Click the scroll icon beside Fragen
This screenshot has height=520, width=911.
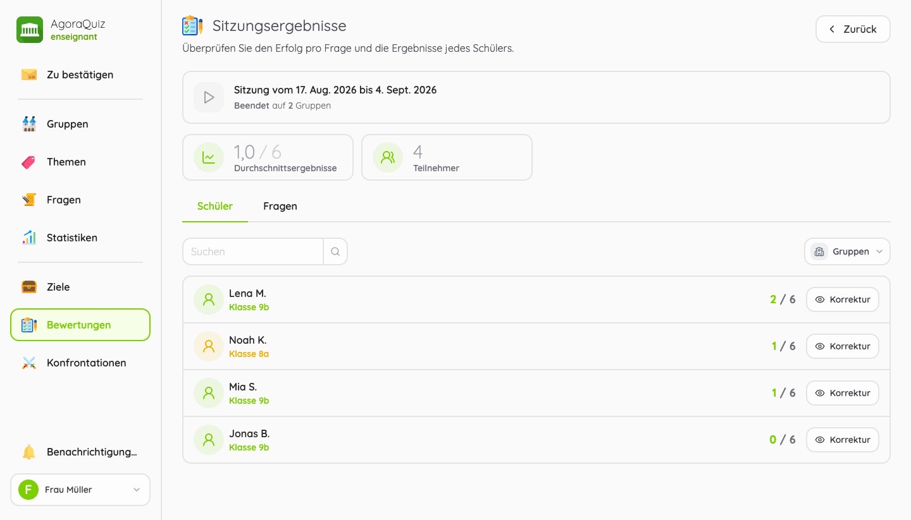(x=29, y=200)
